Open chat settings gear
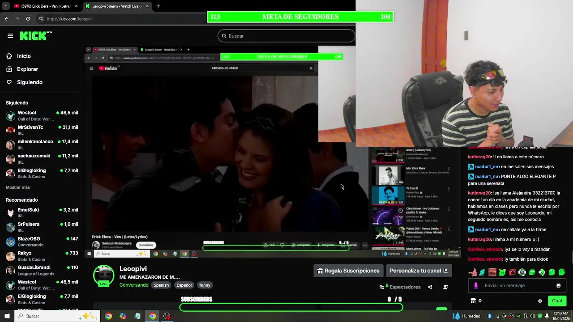 540,301
